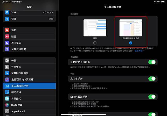Open 螢幕使用時間 settings row
Image resolution: width=167 pixels, height=116 pixels.
(x=29, y=49)
